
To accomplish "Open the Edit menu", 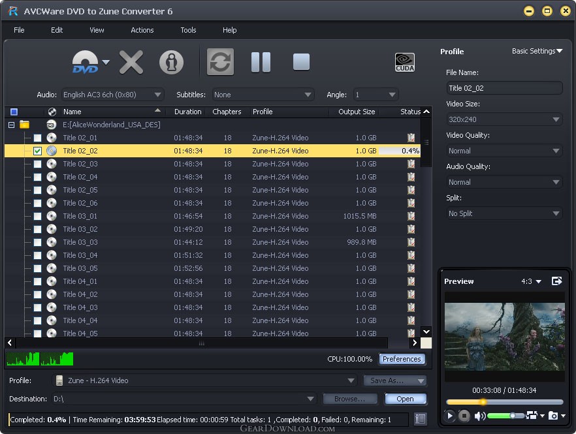I will [x=57, y=30].
